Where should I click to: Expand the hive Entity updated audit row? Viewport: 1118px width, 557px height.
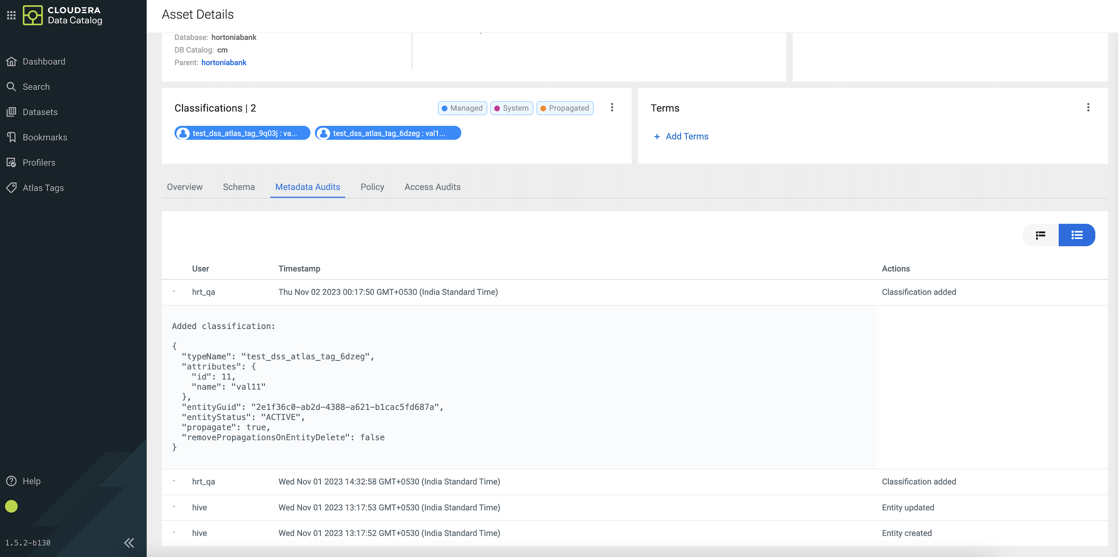[x=174, y=507]
